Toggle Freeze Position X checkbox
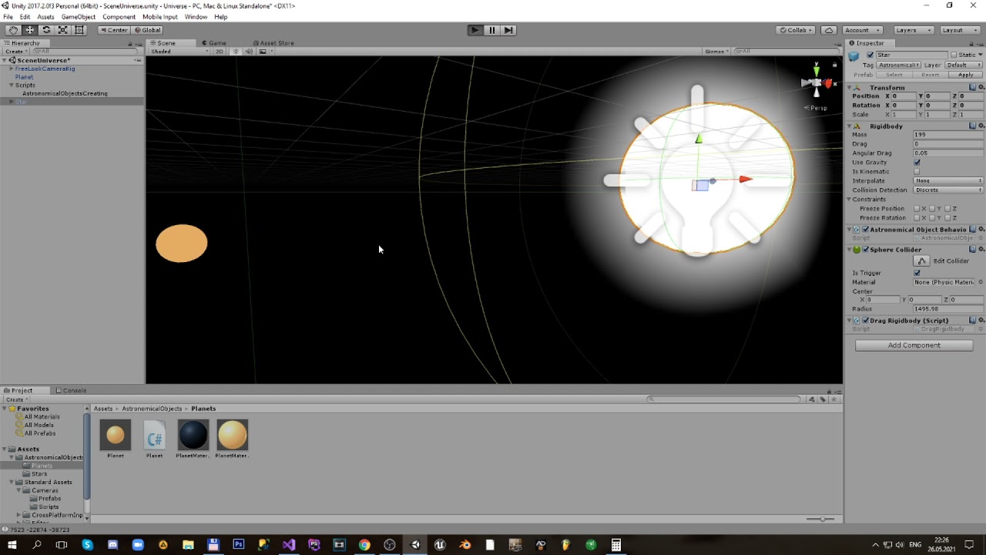The image size is (986, 555). [x=917, y=209]
